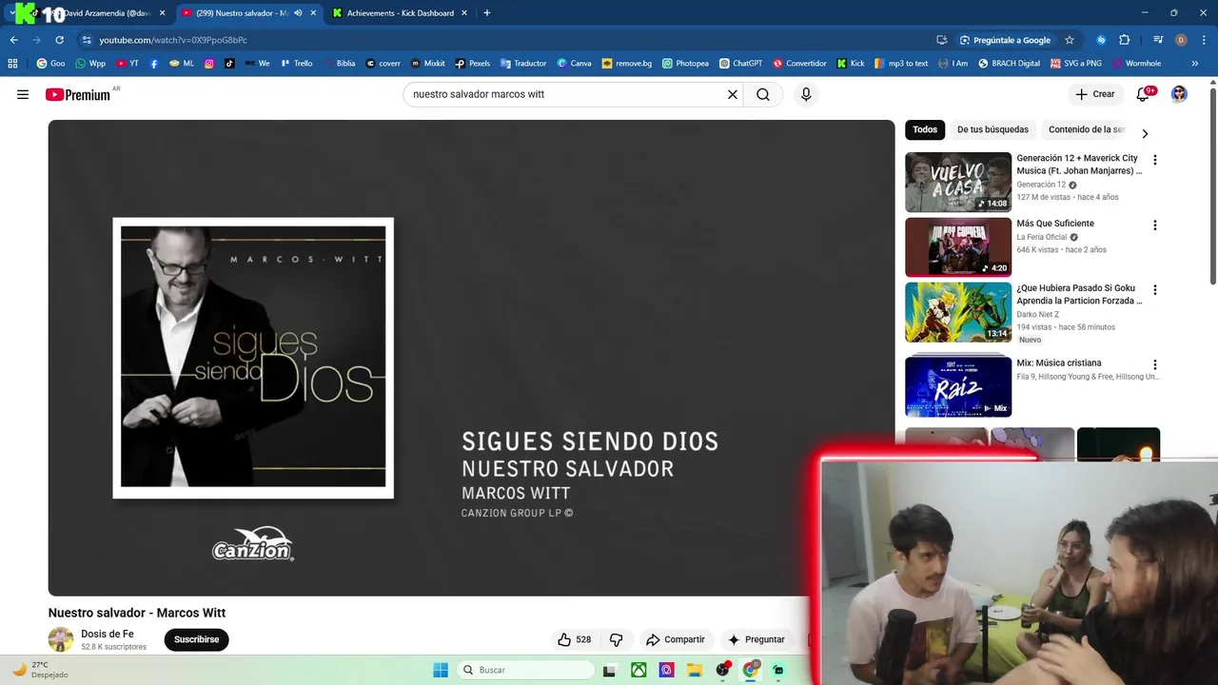Open the Chrome tab search dropdown
The image size is (1218, 685).
pos(11,13)
